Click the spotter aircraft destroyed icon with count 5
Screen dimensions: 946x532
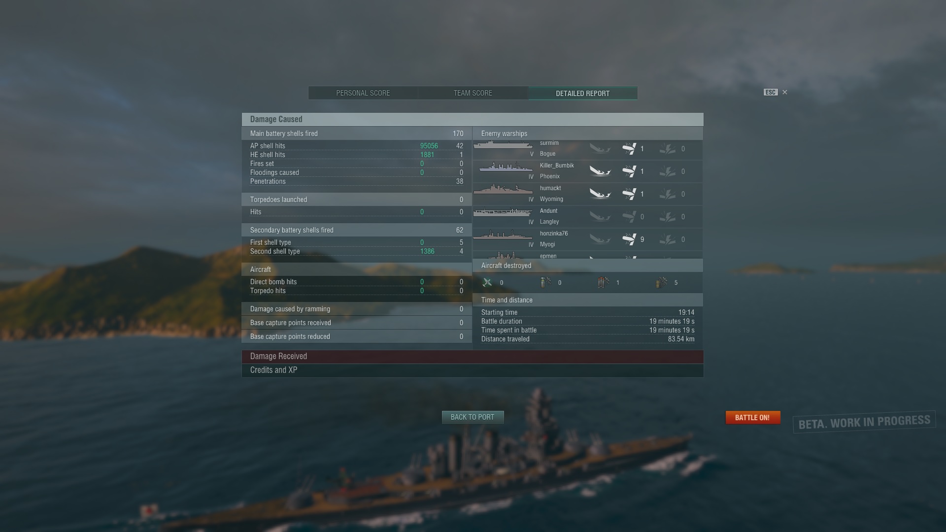(662, 282)
